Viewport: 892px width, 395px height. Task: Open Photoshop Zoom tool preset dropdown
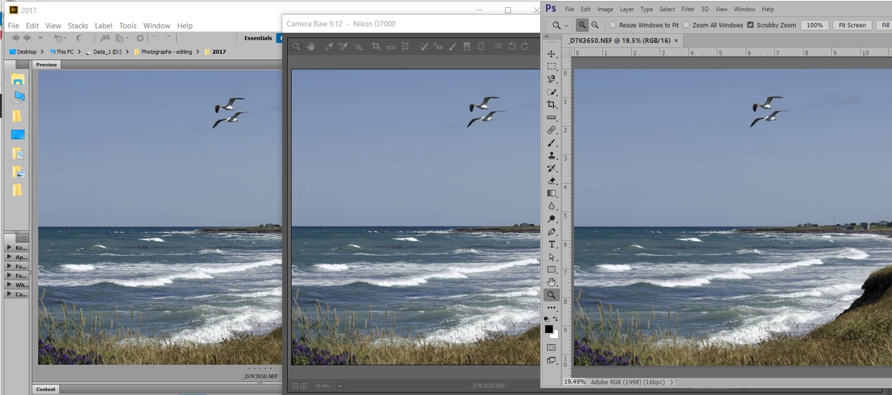(567, 25)
